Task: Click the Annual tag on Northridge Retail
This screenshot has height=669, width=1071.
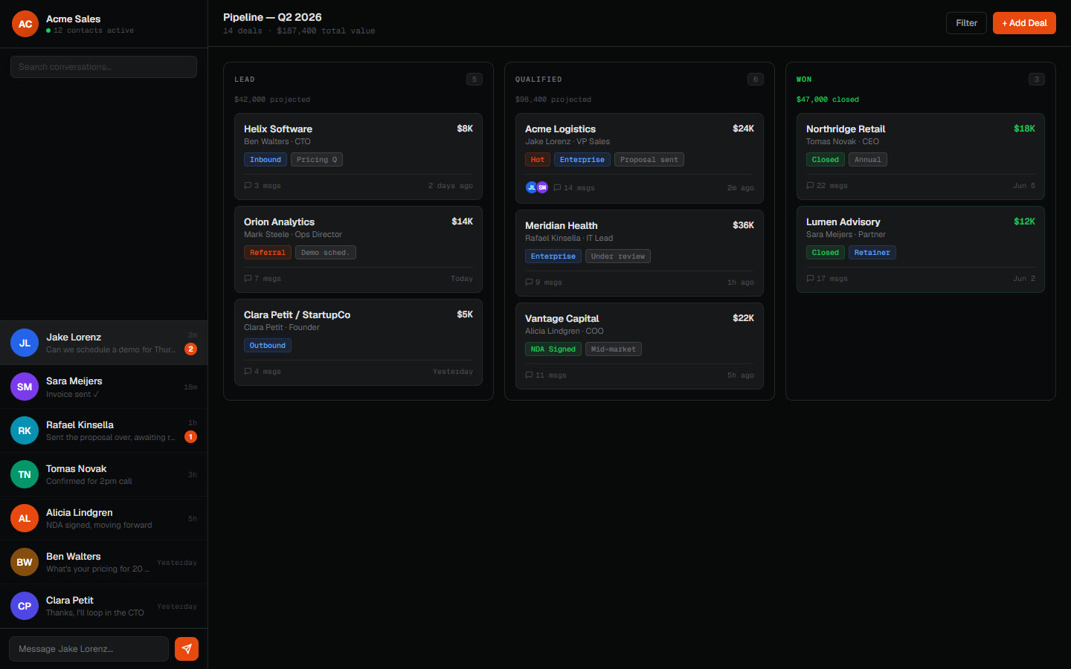Action: pos(868,160)
